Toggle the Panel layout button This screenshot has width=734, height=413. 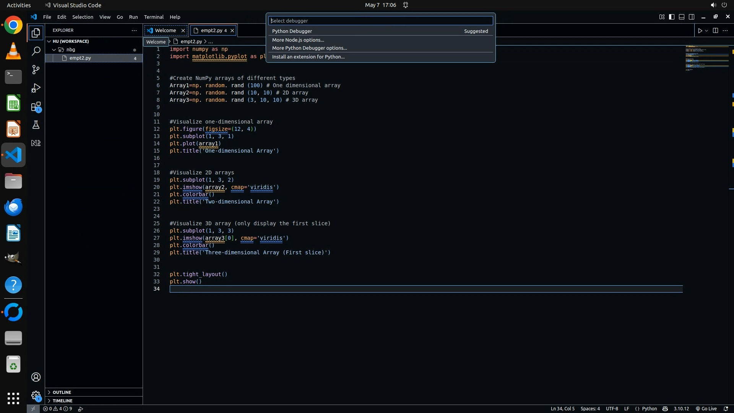(682, 17)
